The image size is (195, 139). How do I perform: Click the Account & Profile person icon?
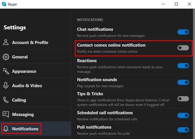[x=6, y=42]
